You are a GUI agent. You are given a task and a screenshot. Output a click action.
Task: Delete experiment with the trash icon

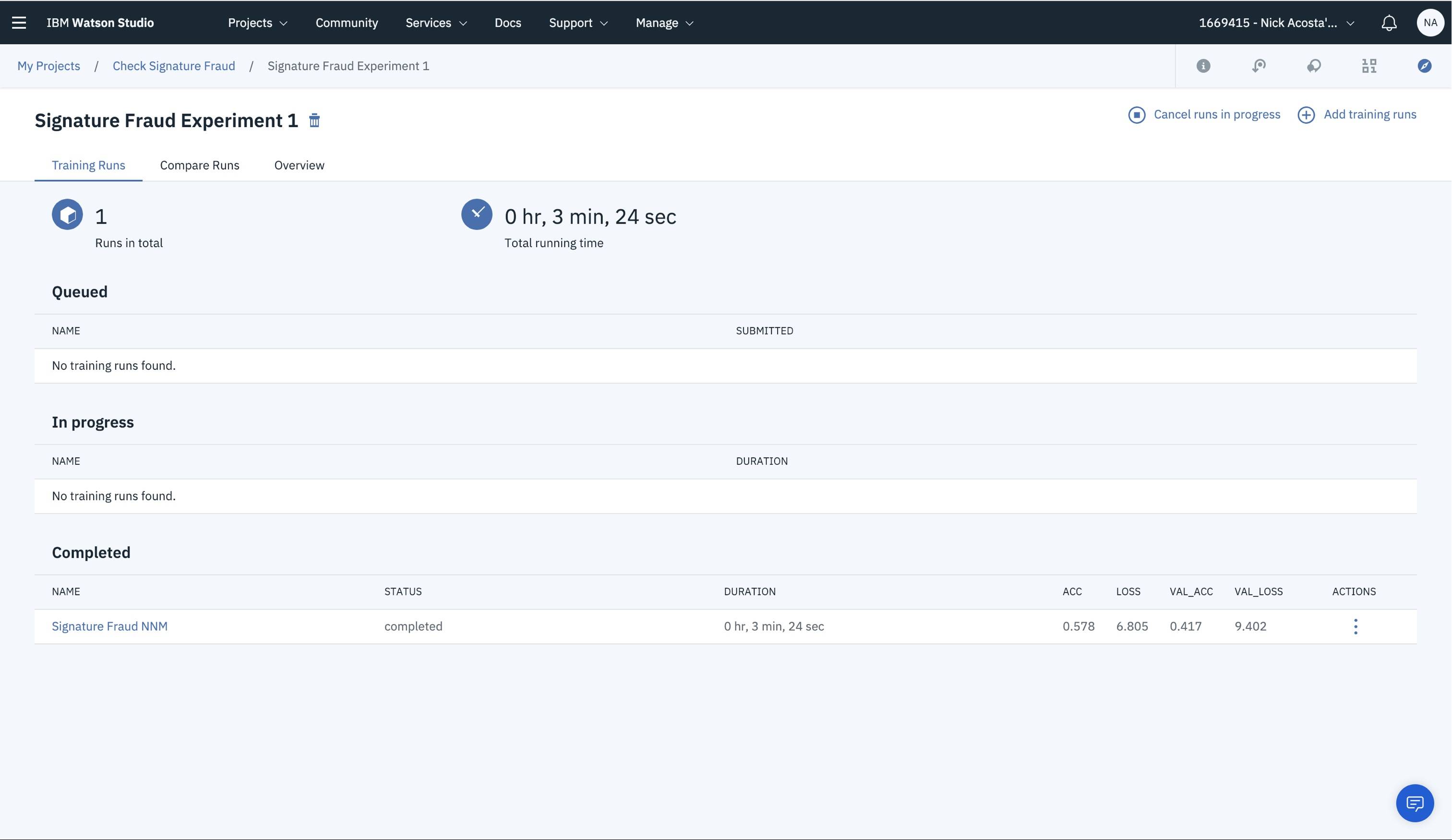coord(314,120)
